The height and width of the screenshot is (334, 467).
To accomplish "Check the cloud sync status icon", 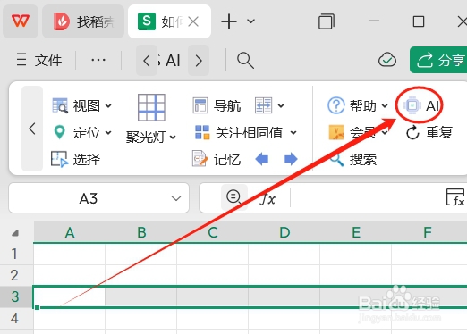I will tap(387, 60).
